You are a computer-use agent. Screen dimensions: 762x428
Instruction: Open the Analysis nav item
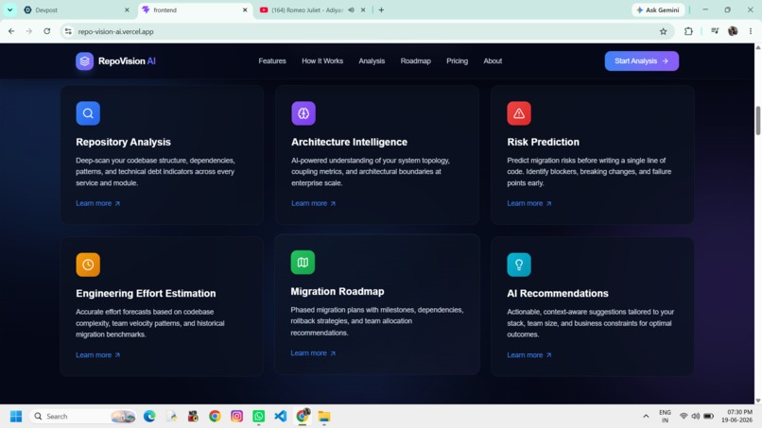(x=372, y=61)
